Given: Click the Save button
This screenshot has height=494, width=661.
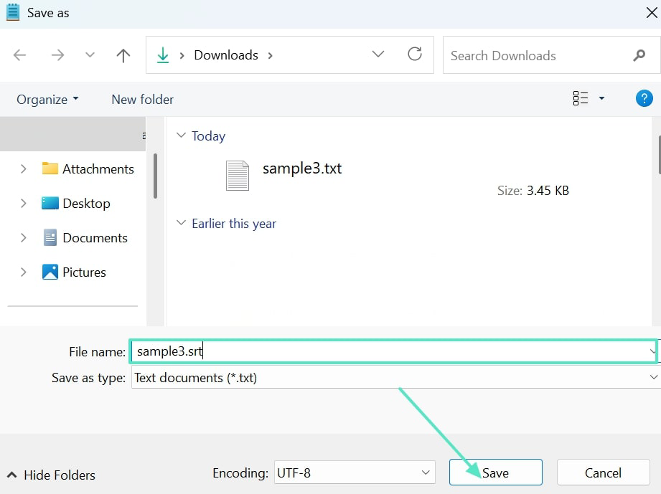Looking at the screenshot, I should pyautogui.click(x=496, y=472).
